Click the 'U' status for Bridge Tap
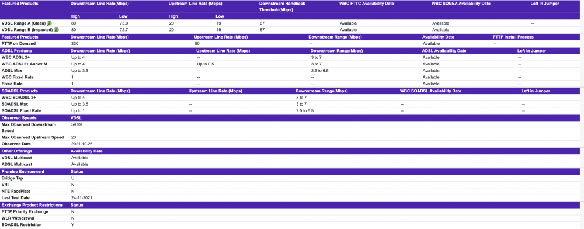This screenshot has height=229, width=584. click(72, 178)
